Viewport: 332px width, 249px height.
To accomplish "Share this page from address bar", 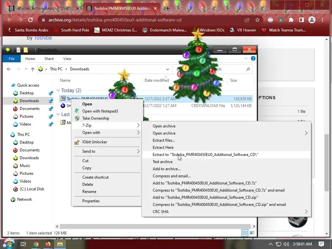I will pos(247,20).
